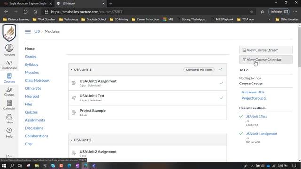Viewport: 301px width, 169px height.
Task: Go to Dashboard in global navigation
Action: (x=9, y=65)
